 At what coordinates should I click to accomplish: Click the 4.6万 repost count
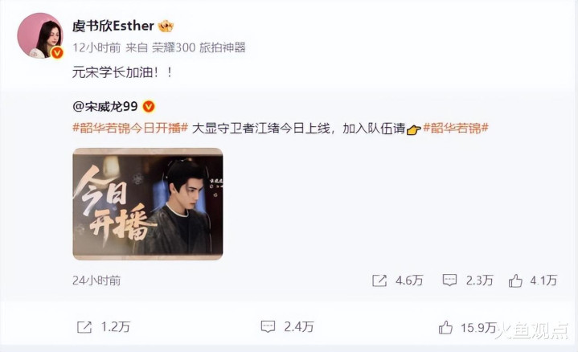[x=409, y=280]
